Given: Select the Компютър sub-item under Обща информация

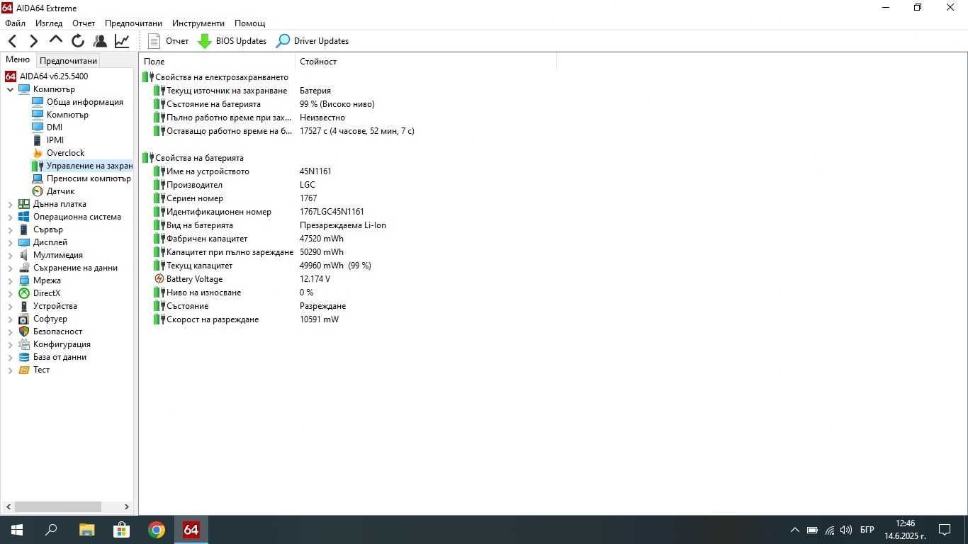Looking at the screenshot, I should pyautogui.click(x=67, y=115).
